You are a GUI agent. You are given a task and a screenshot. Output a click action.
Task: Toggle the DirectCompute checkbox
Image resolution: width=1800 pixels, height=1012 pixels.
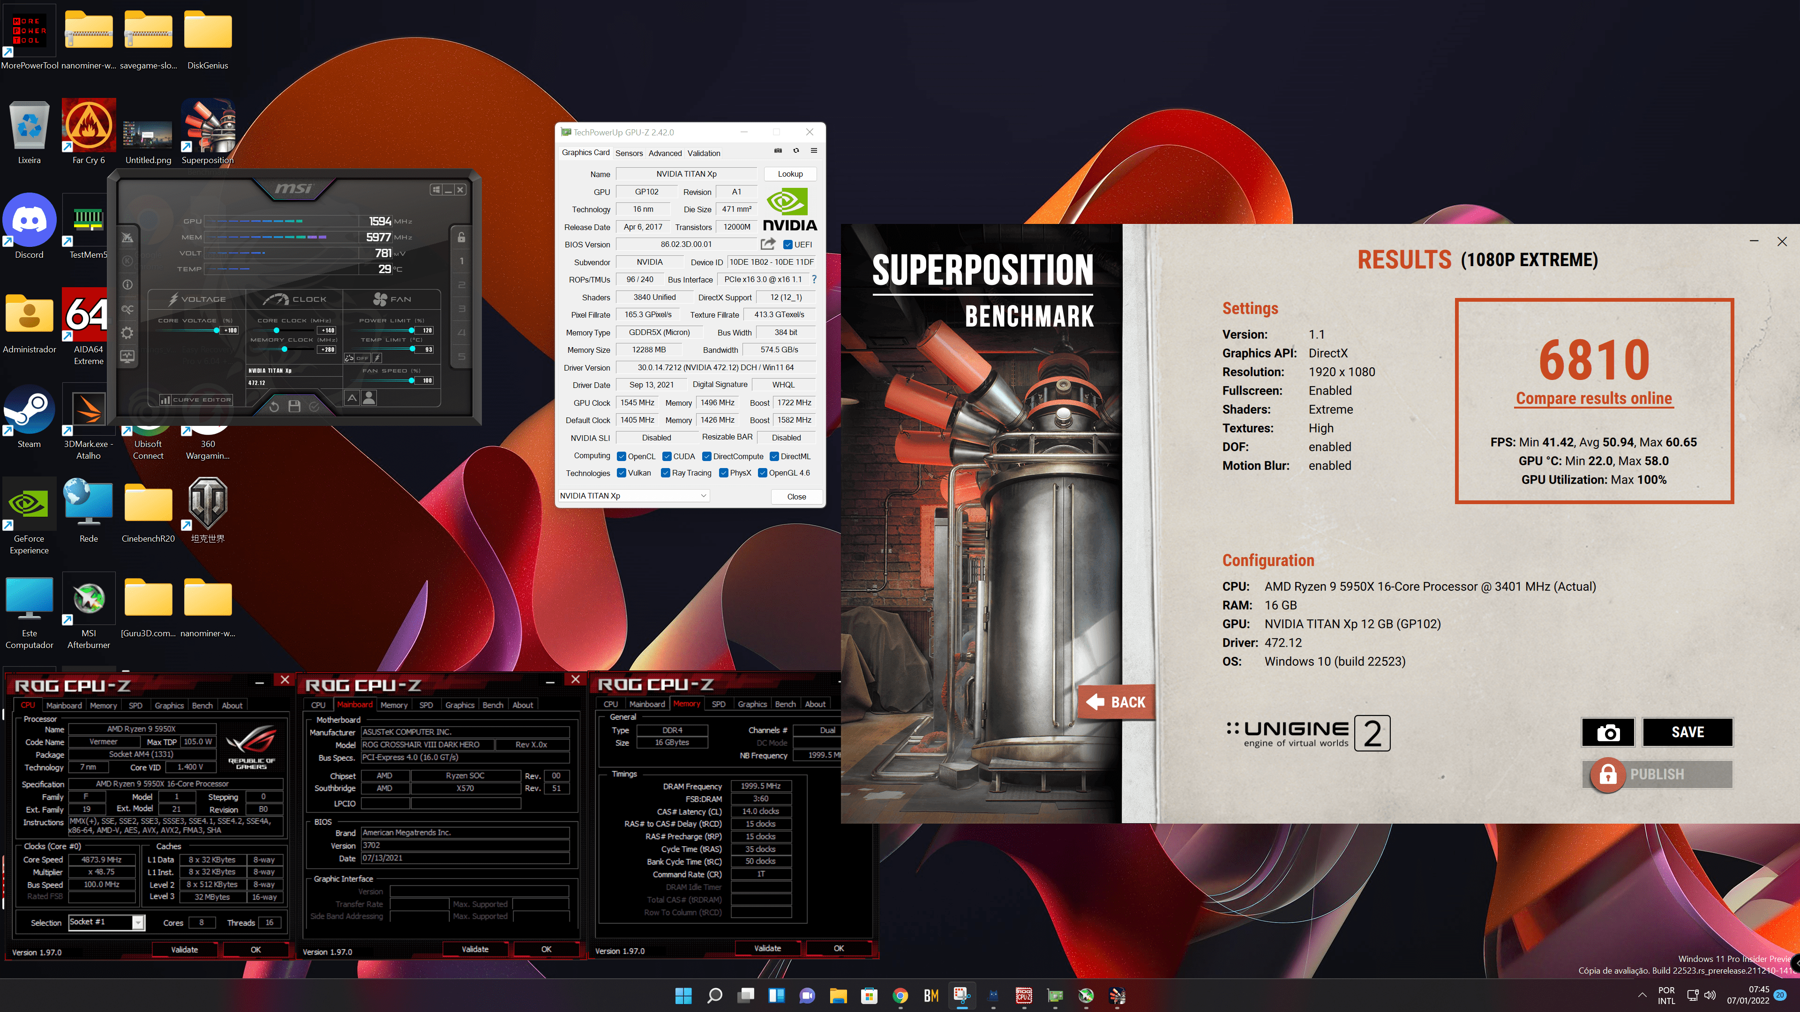click(x=706, y=457)
